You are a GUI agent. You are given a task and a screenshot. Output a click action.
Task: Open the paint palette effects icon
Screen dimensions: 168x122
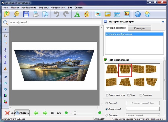[x=87, y=14]
